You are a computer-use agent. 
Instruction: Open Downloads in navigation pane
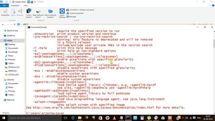click(x=11, y=52)
